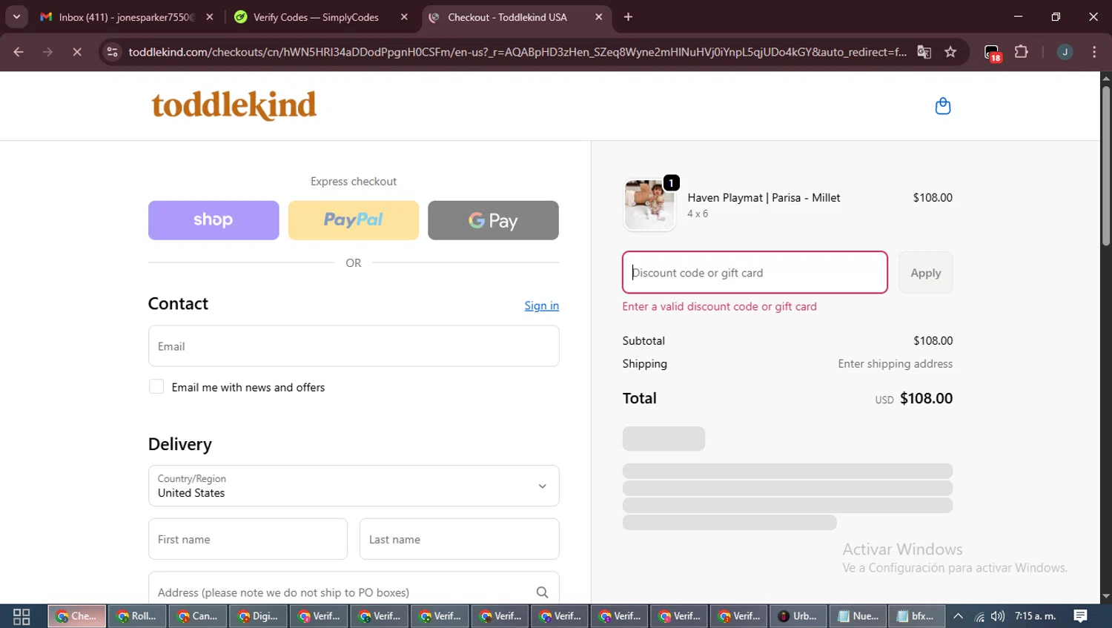1112x628 pixels.
Task: Click the network icon in system tray
Action: [x=979, y=616]
